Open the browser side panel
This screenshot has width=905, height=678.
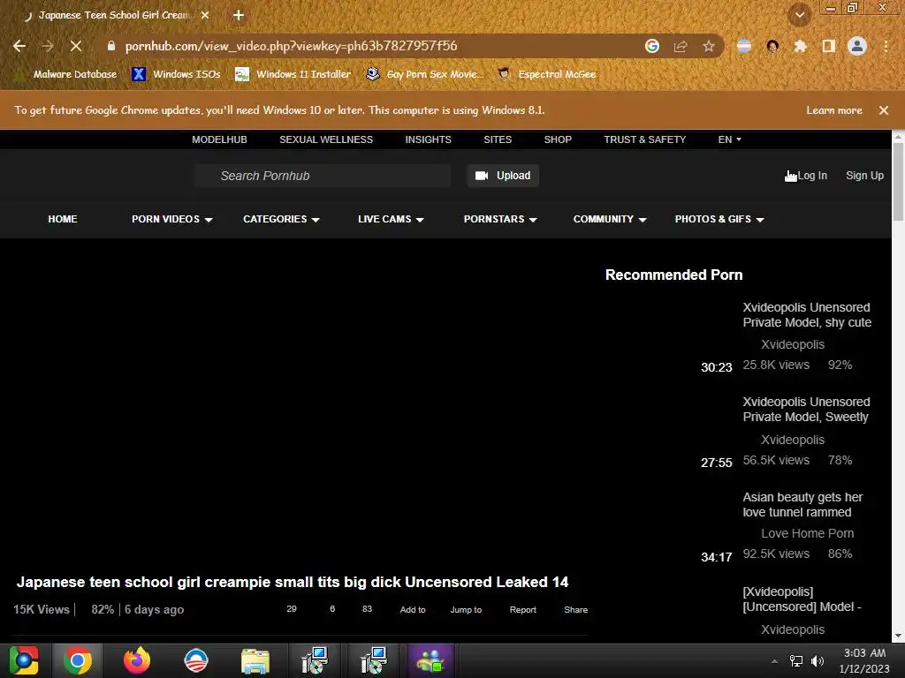829,46
